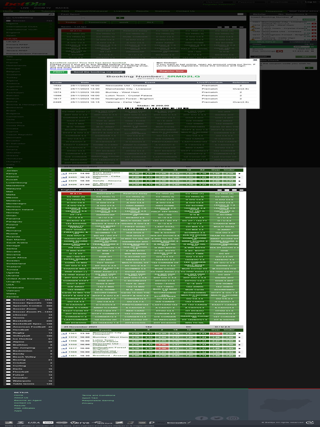
Task: Expand more markets arrow for Manchester City - Liverpool
Action: pos(240,334)
